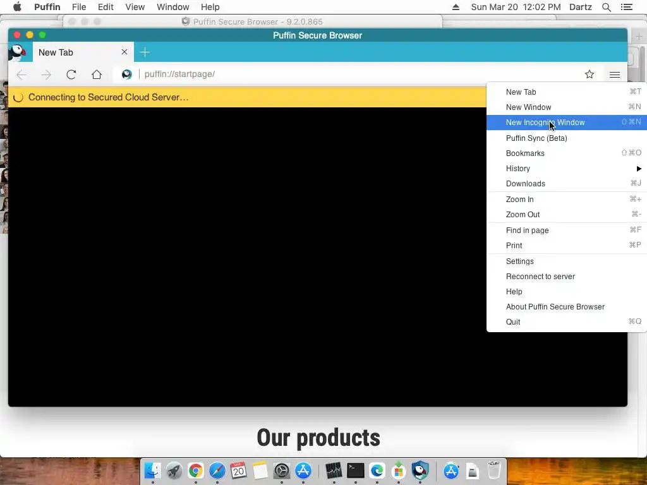This screenshot has width=647, height=485.
Task: Click Reconnect to server
Action: tap(567, 277)
